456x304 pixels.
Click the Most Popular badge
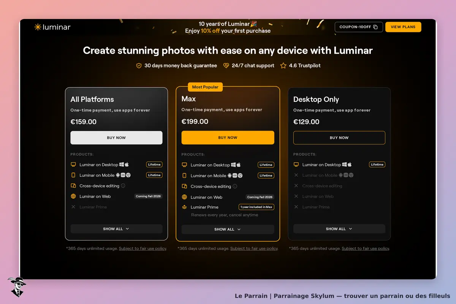coord(205,87)
